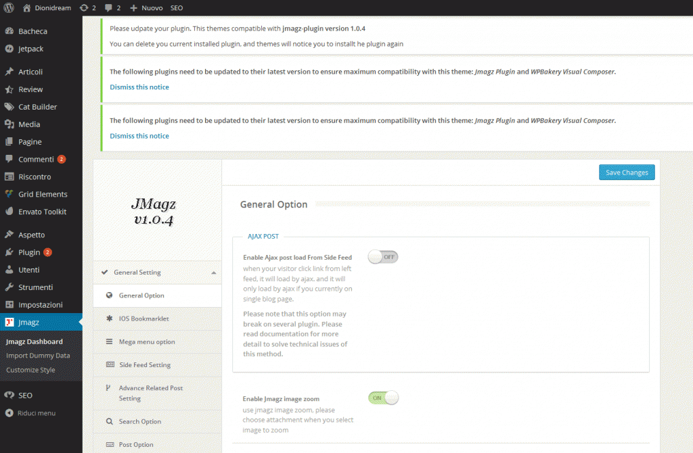Open Grid Elements in sidebar
The width and height of the screenshot is (693, 453).
(x=41, y=194)
